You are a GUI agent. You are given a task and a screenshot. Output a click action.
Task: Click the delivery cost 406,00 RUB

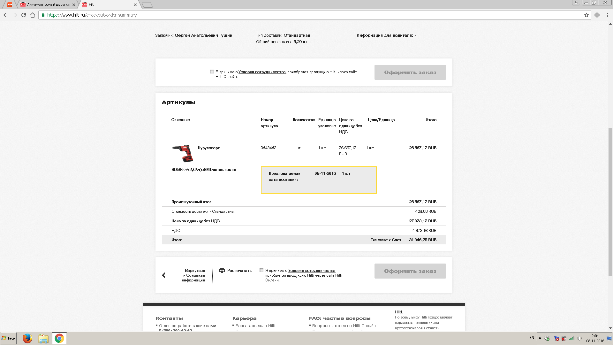tap(426, 211)
